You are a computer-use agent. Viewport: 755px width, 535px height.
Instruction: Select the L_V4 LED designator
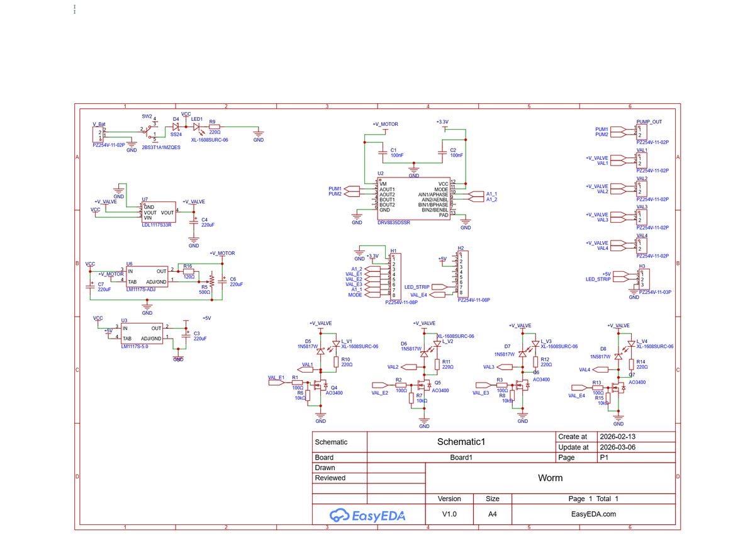642,341
